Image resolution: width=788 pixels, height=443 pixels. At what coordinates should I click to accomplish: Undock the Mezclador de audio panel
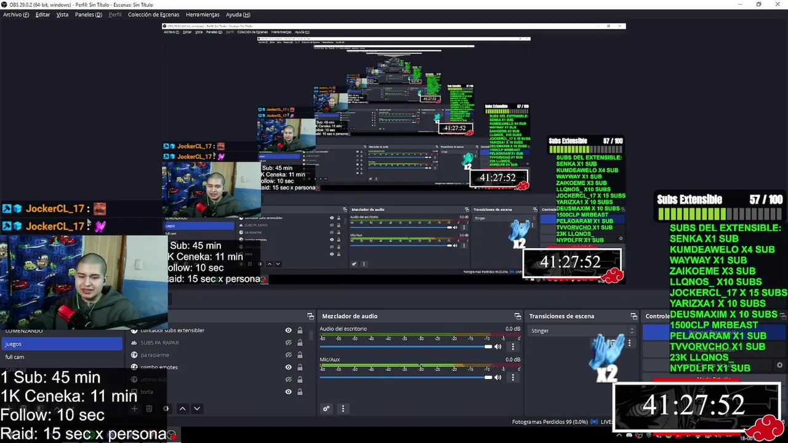(518, 316)
